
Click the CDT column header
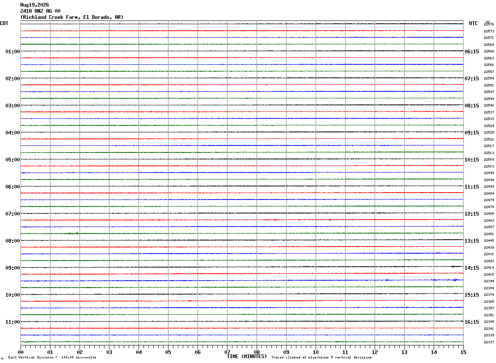4,23
